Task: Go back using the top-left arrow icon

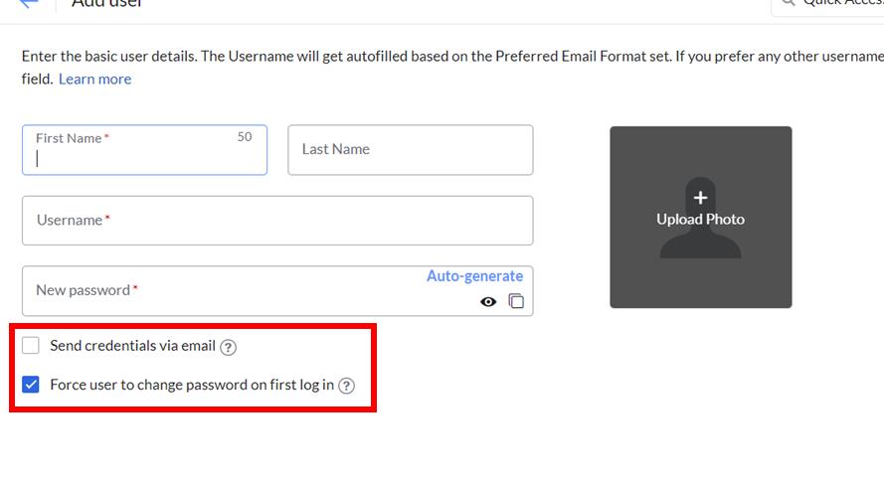Action: (x=28, y=3)
